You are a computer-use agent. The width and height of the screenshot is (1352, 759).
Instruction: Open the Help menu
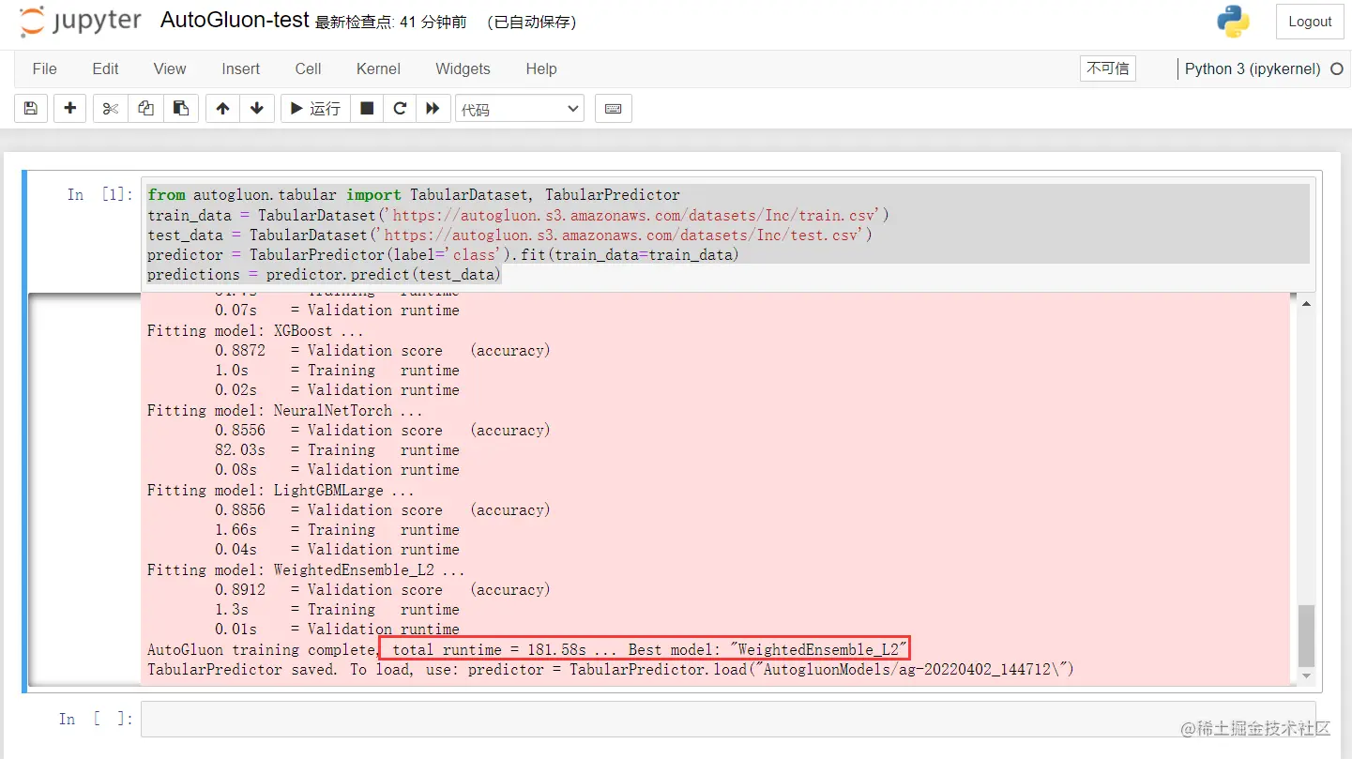tap(541, 68)
